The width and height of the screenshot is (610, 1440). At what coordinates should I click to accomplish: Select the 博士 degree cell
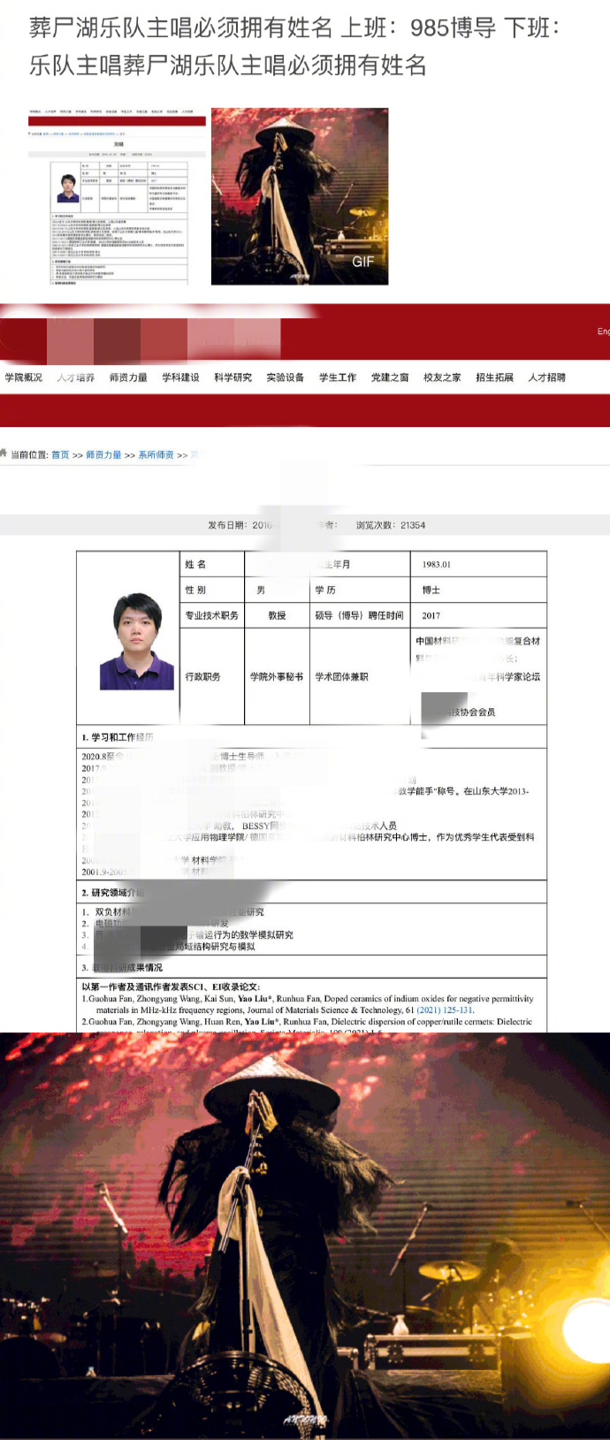point(478,590)
